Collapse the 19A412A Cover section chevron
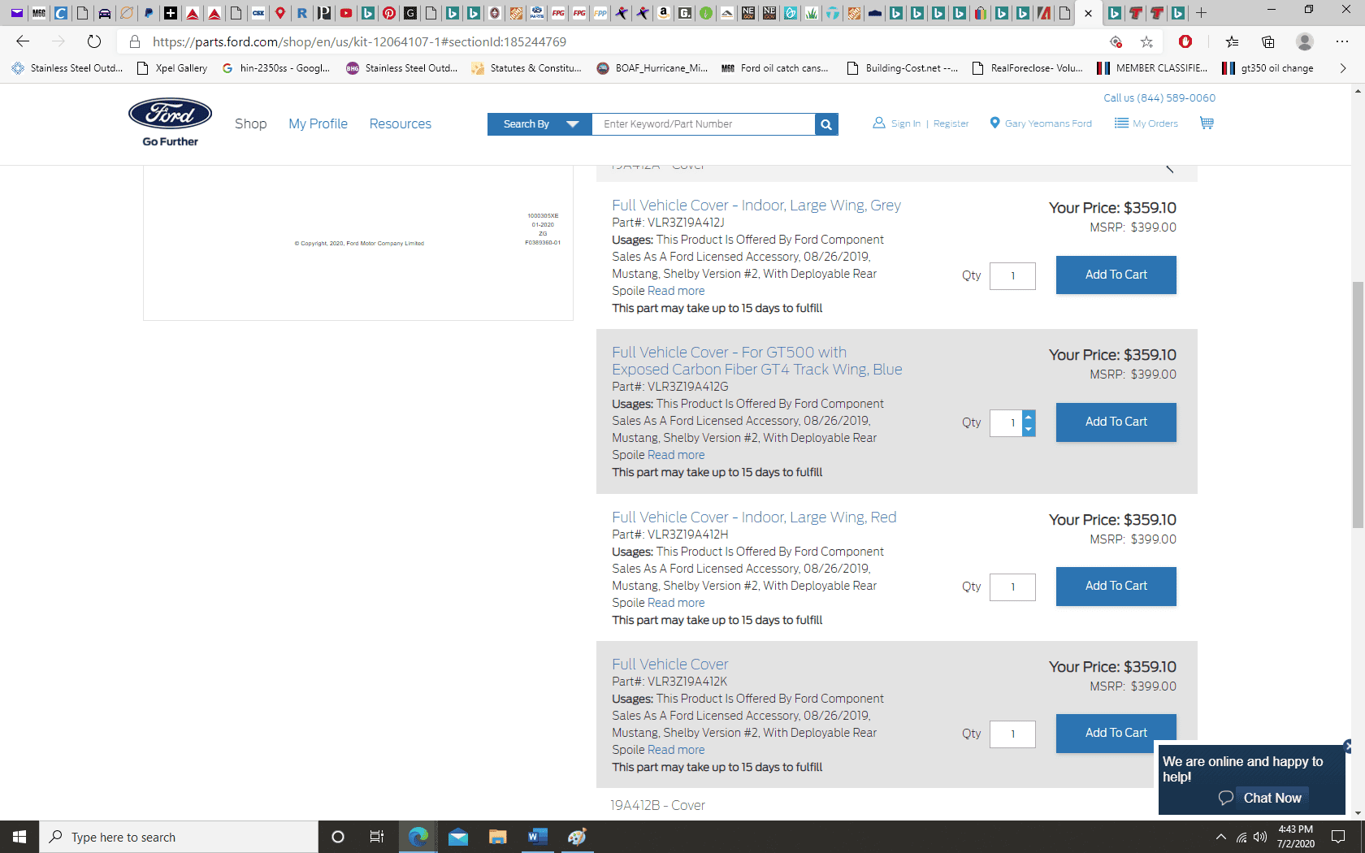This screenshot has height=853, width=1365. tap(1170, 168)
